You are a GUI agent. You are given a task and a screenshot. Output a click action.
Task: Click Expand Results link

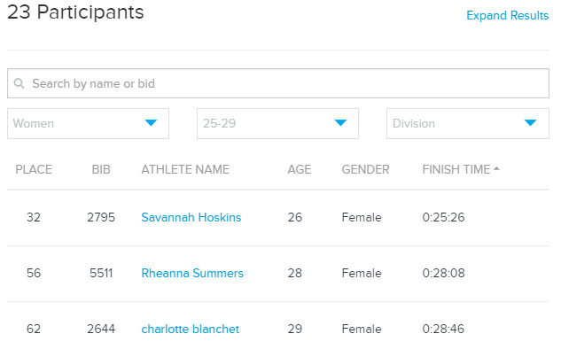pyautogui.click(x=507, y=16)
